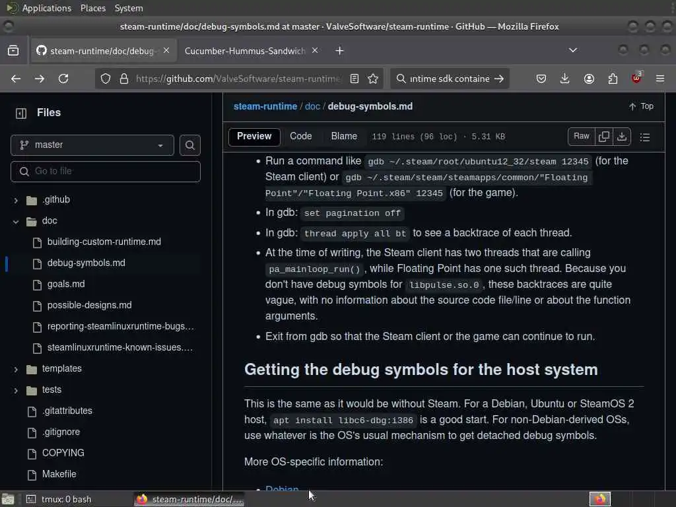Switch to the Blame view

pos(344,136)
